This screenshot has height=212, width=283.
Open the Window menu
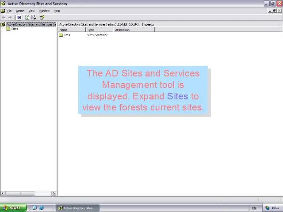coord(44,11)
